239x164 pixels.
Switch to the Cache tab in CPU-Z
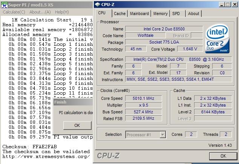(119, 14)
